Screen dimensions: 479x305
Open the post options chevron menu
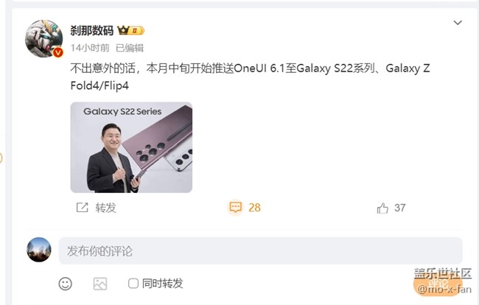pyautogui.click(x=458, y=23)
